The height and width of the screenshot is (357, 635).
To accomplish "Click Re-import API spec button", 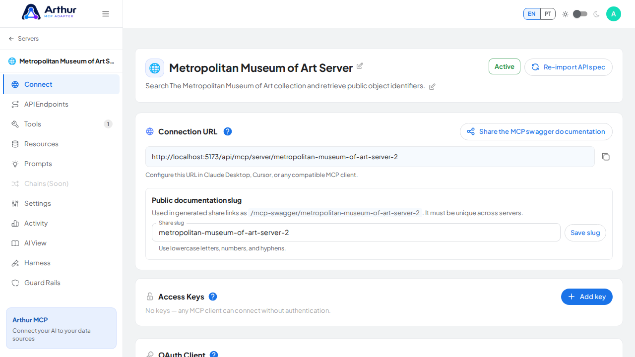I will (x=569, y=67).
